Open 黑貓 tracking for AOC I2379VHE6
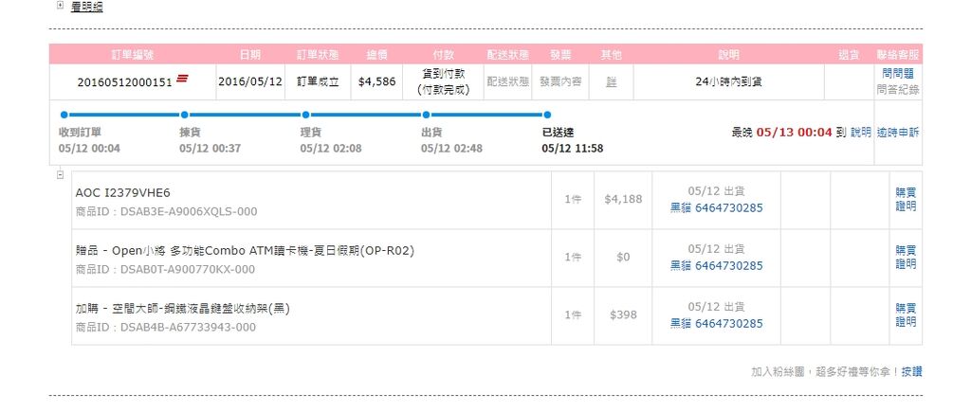Viewport: 971px width, 412px height. click(x=717, y=207)
